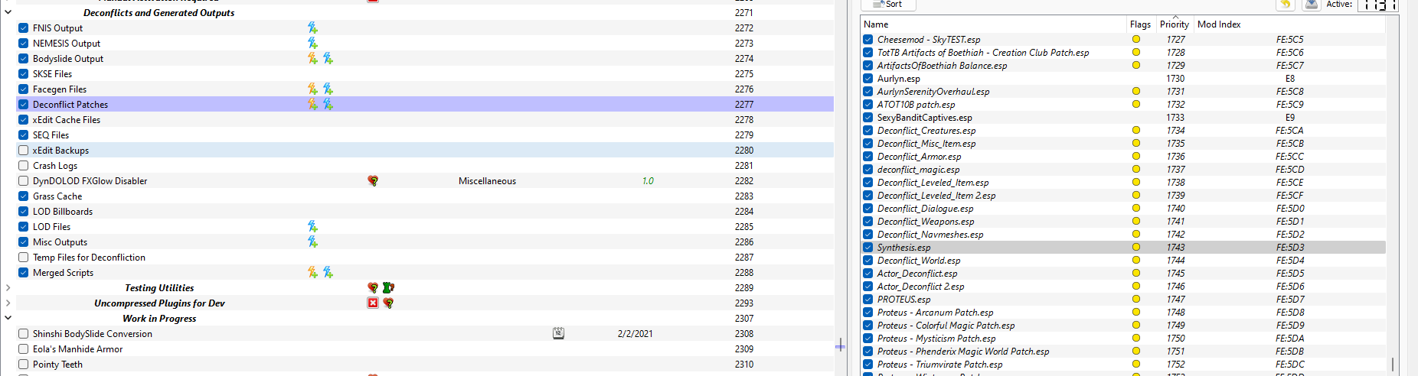Viewport: 1418px width, 376px height.
Task: Sort plugins by Flags column header
Action: [1141, 24]
